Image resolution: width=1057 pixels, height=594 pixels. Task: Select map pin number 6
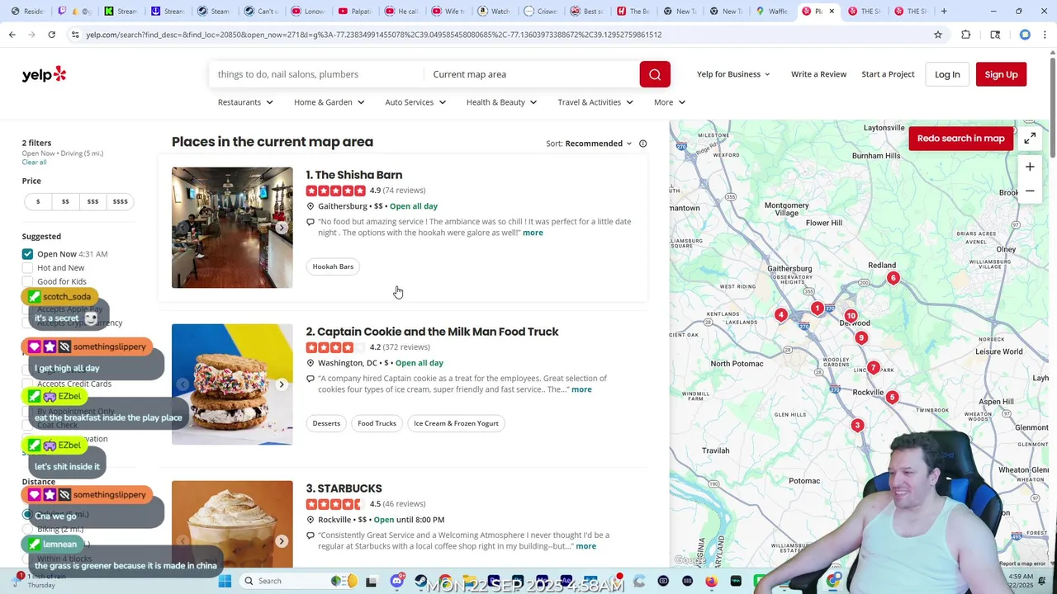point(893,278)
